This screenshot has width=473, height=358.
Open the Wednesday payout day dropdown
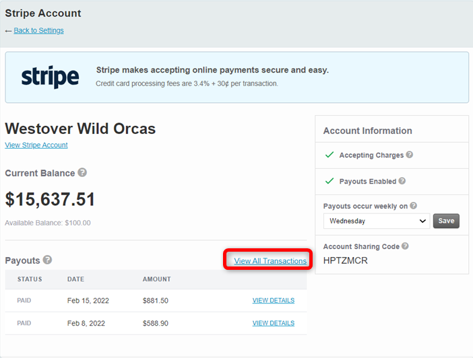click(377, 221)
